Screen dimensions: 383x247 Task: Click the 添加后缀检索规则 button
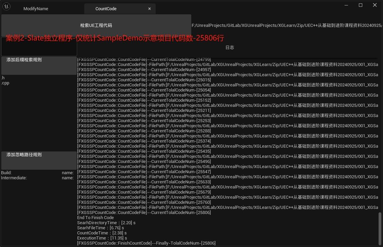[39, 65]
